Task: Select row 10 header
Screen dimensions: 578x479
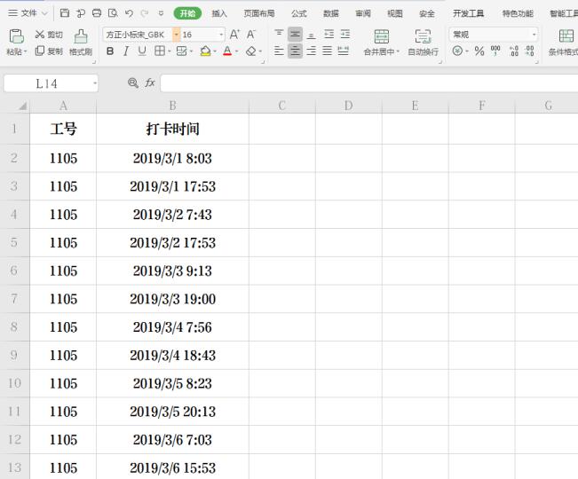Action: point(15,383)
